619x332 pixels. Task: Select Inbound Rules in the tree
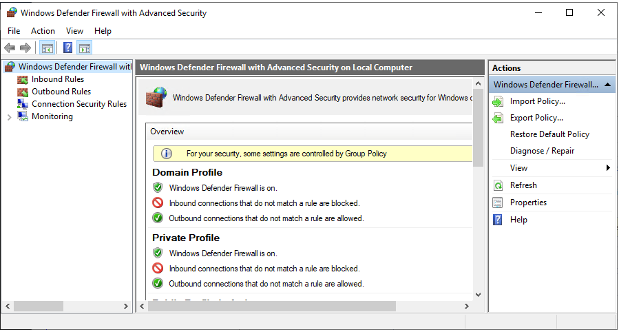[57, 79]
